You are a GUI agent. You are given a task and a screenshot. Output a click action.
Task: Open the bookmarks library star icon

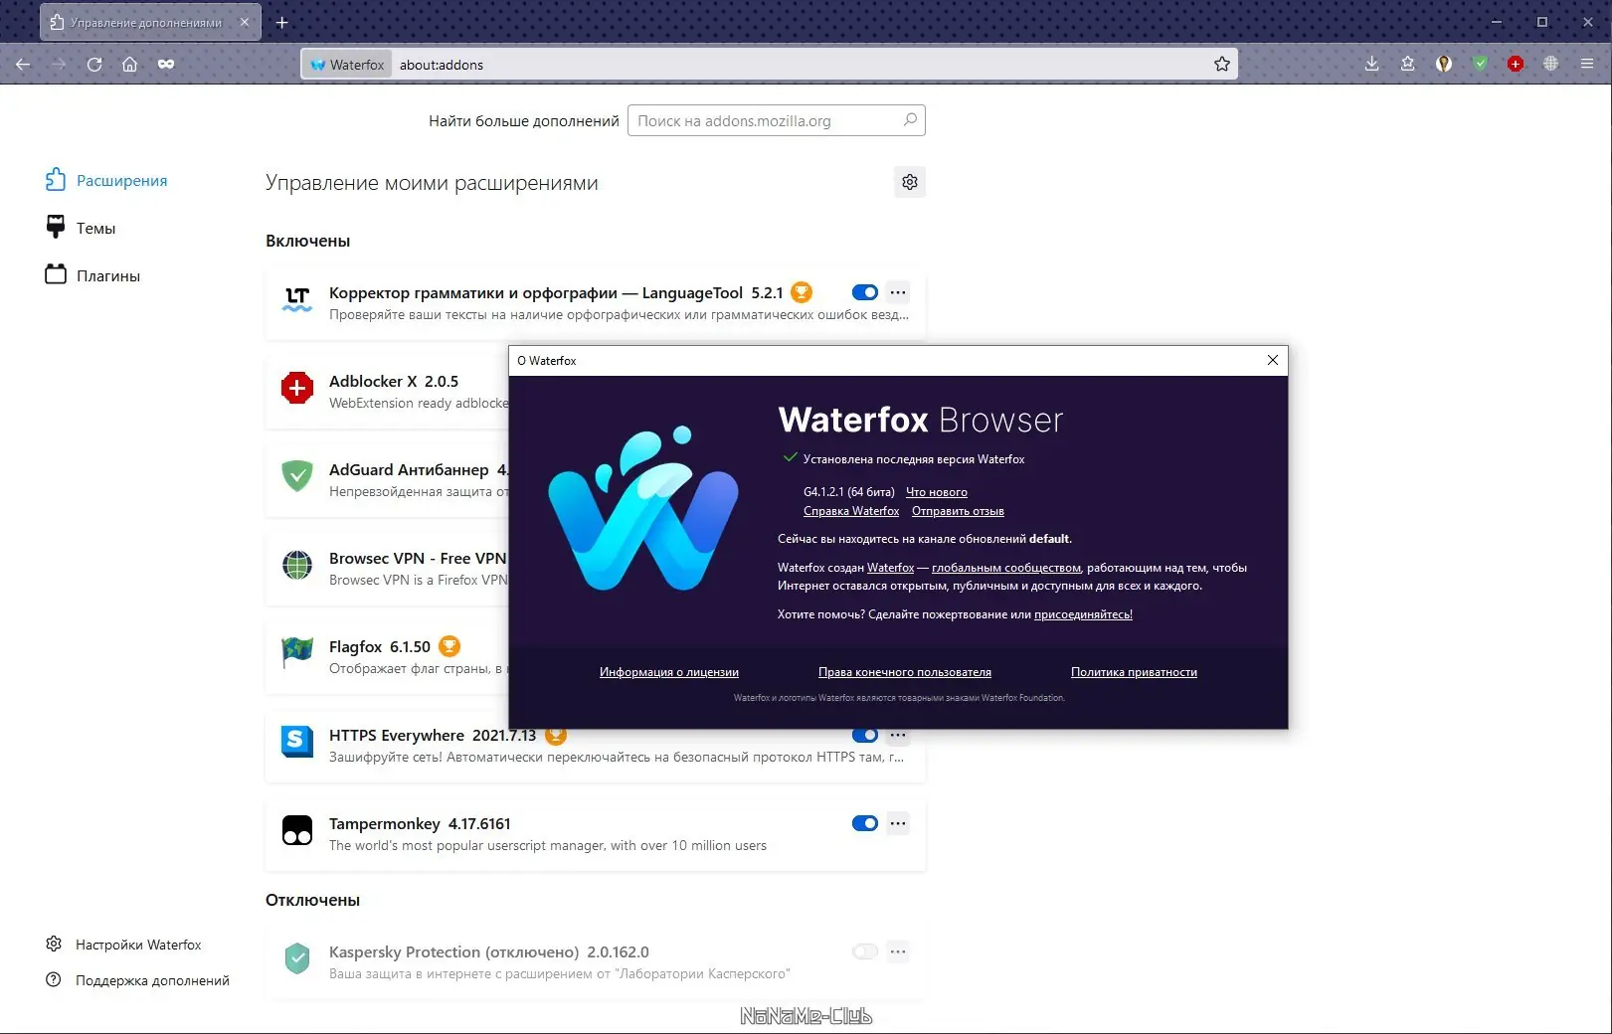tap(1408, 65)
